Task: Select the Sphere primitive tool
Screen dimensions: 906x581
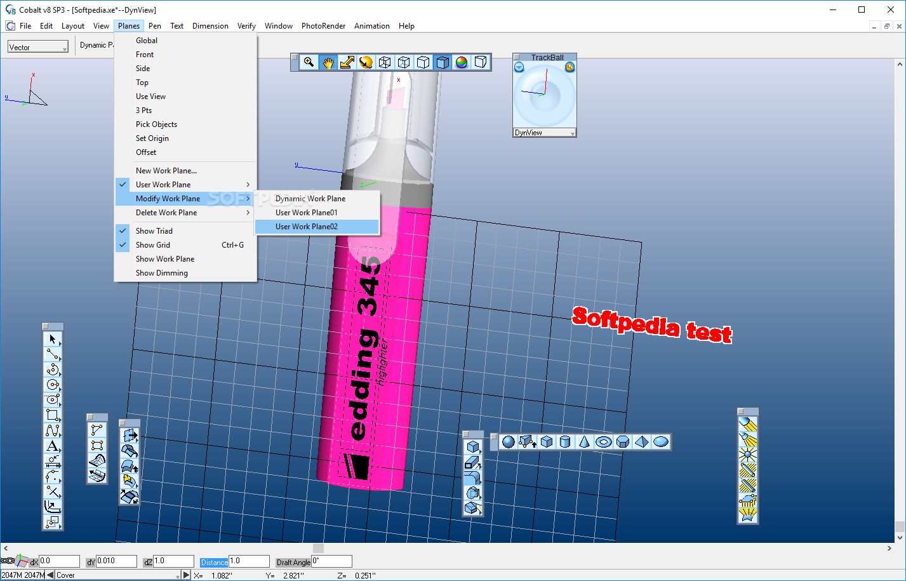Action: pyautogui.click(x=508, y=442)
